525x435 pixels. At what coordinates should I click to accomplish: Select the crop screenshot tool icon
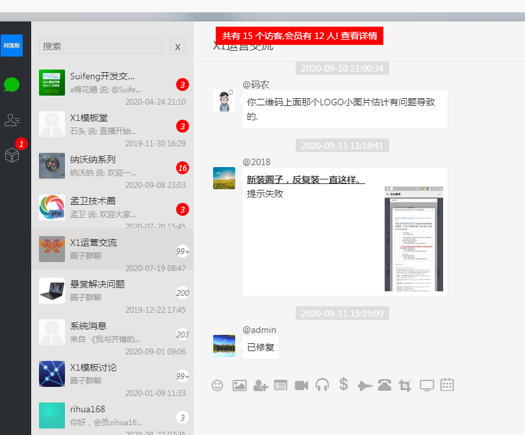pyautogui.click(x=405, y=385)
